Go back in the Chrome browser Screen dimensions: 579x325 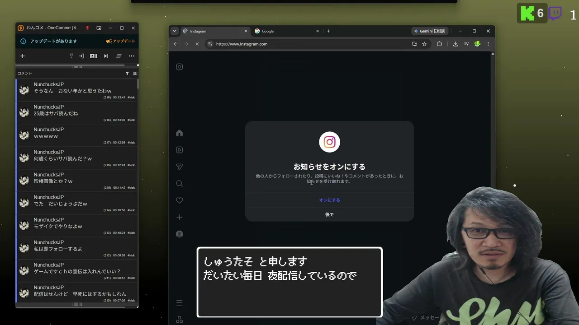176,44
